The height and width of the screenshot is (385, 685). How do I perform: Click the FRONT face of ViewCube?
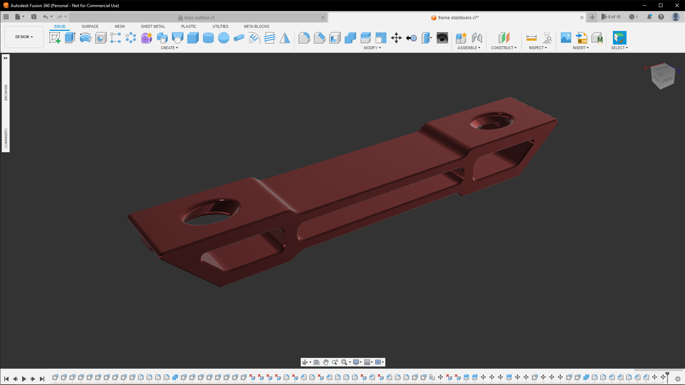(666, 80)
